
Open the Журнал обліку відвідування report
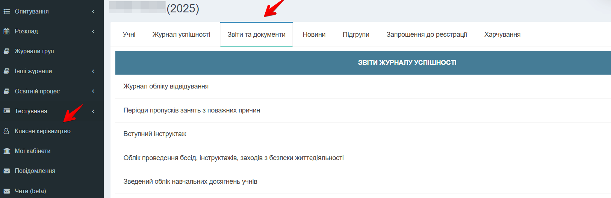click(166, 86)
